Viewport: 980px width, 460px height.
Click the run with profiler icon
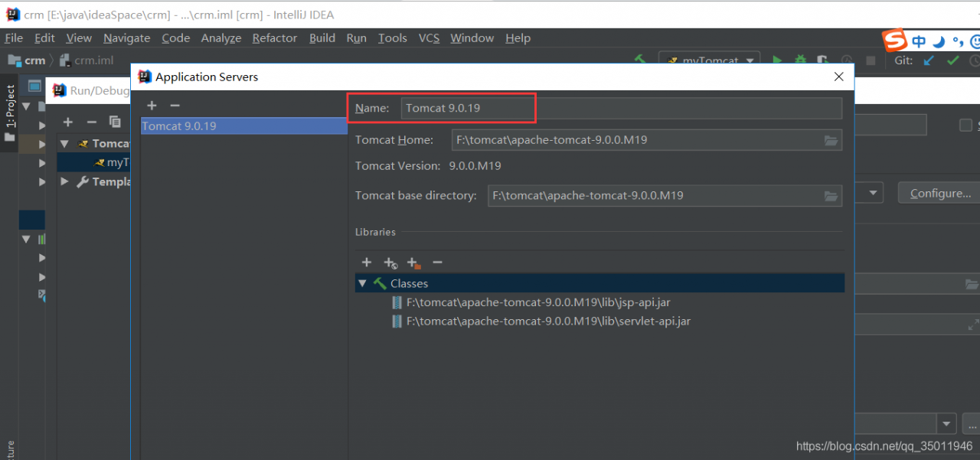coord(847,60)
